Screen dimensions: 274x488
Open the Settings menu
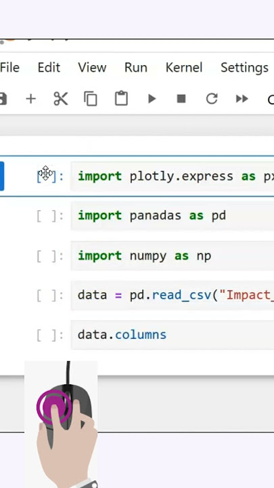pos(244,68)
